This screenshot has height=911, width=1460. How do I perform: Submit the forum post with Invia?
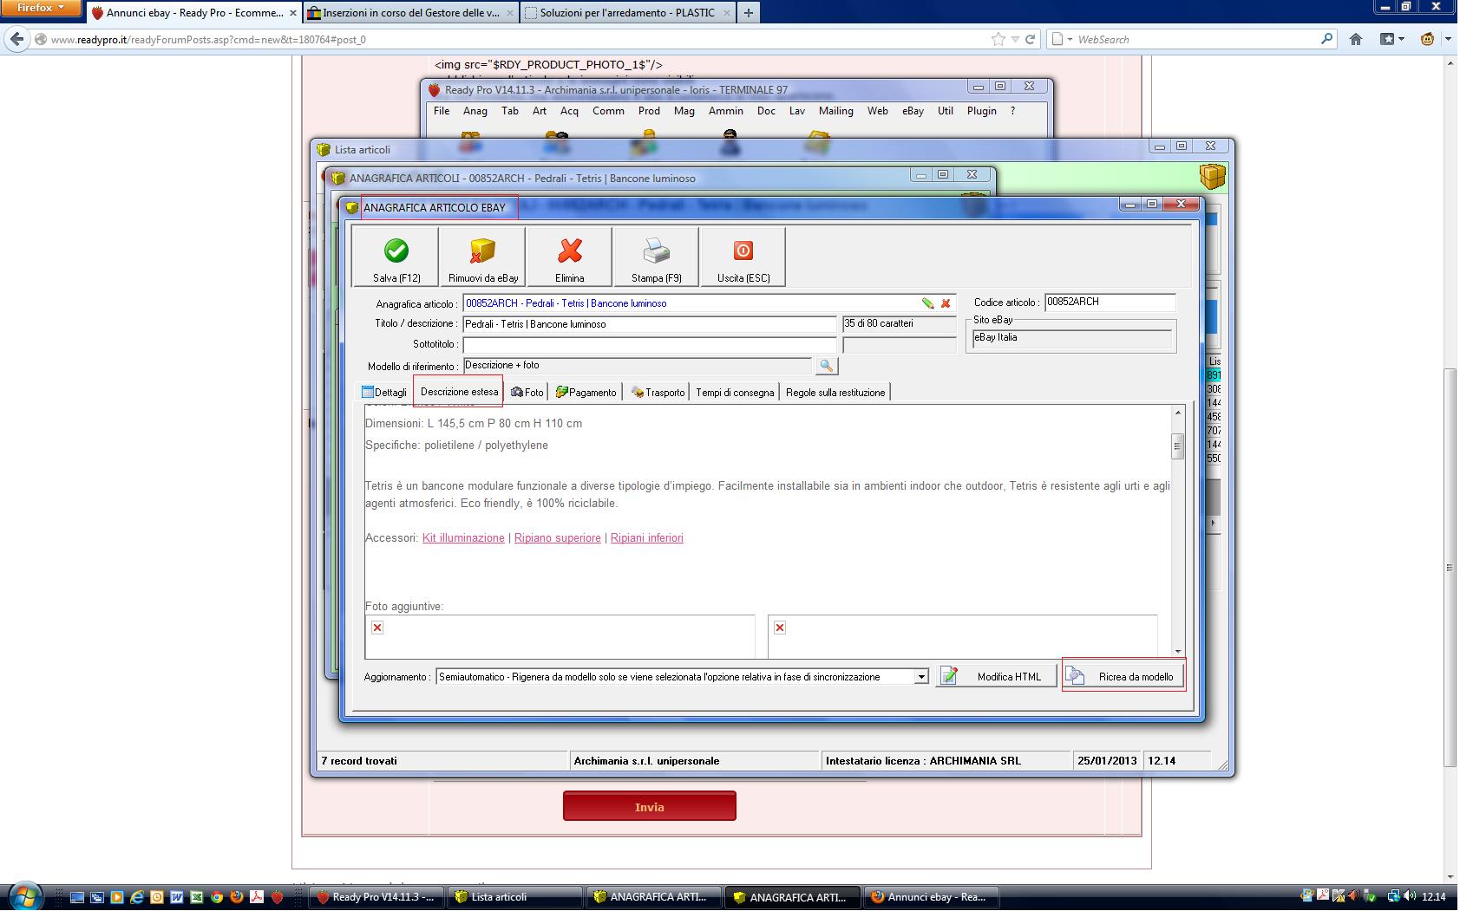click(650, 806)
